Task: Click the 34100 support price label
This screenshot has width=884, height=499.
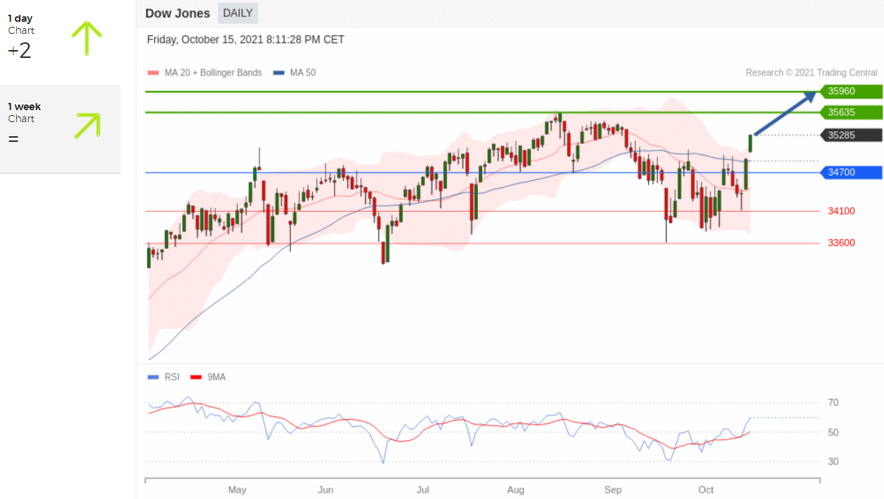Action: point(842,211)
